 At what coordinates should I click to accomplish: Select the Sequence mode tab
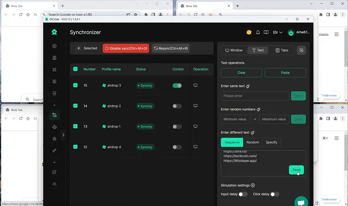232,142
